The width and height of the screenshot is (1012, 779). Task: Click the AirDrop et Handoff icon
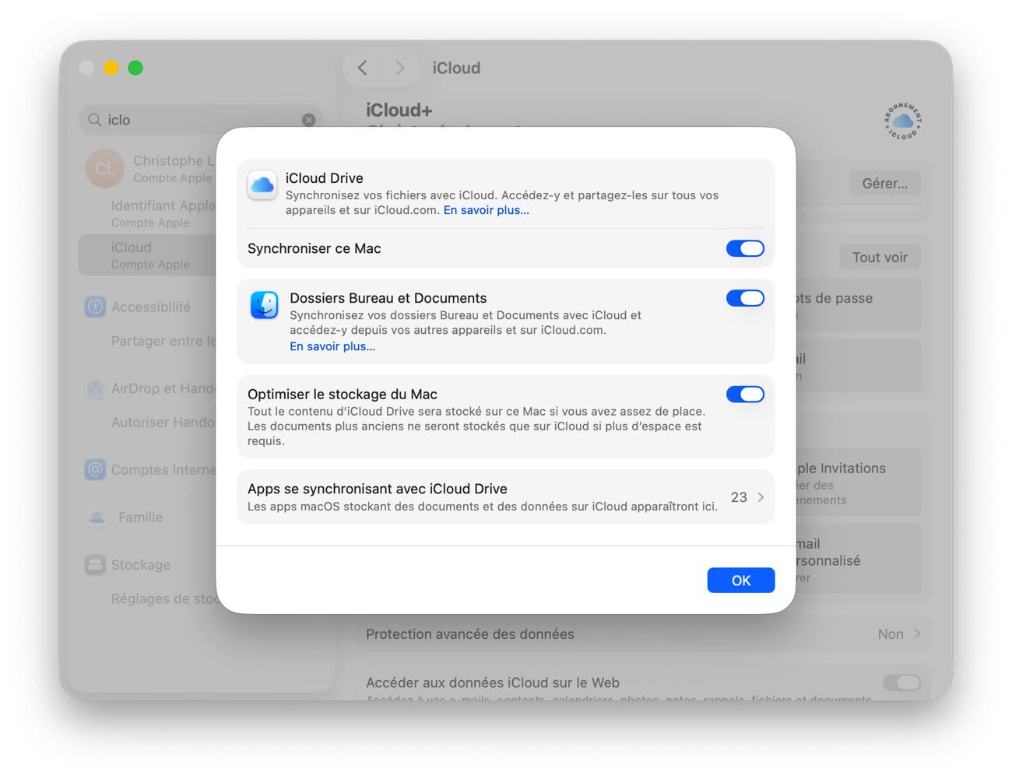pos(95,388)
